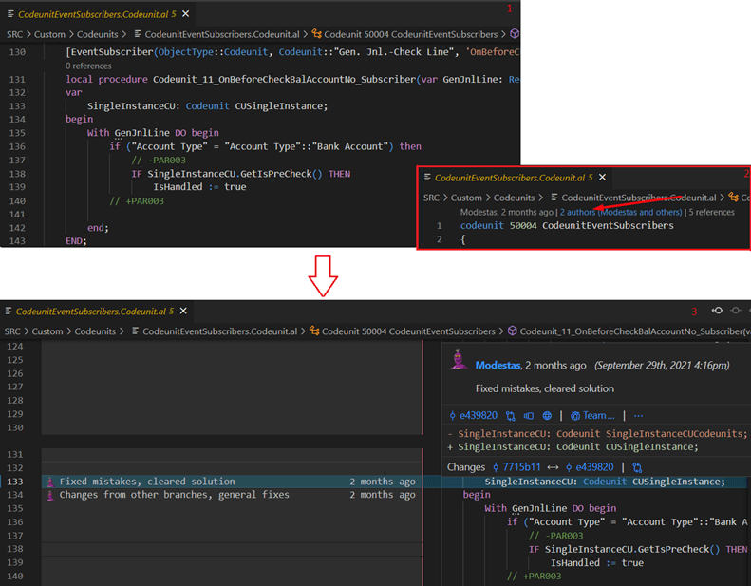Open commit 7715b11 in Changes row

click(516, 467)
